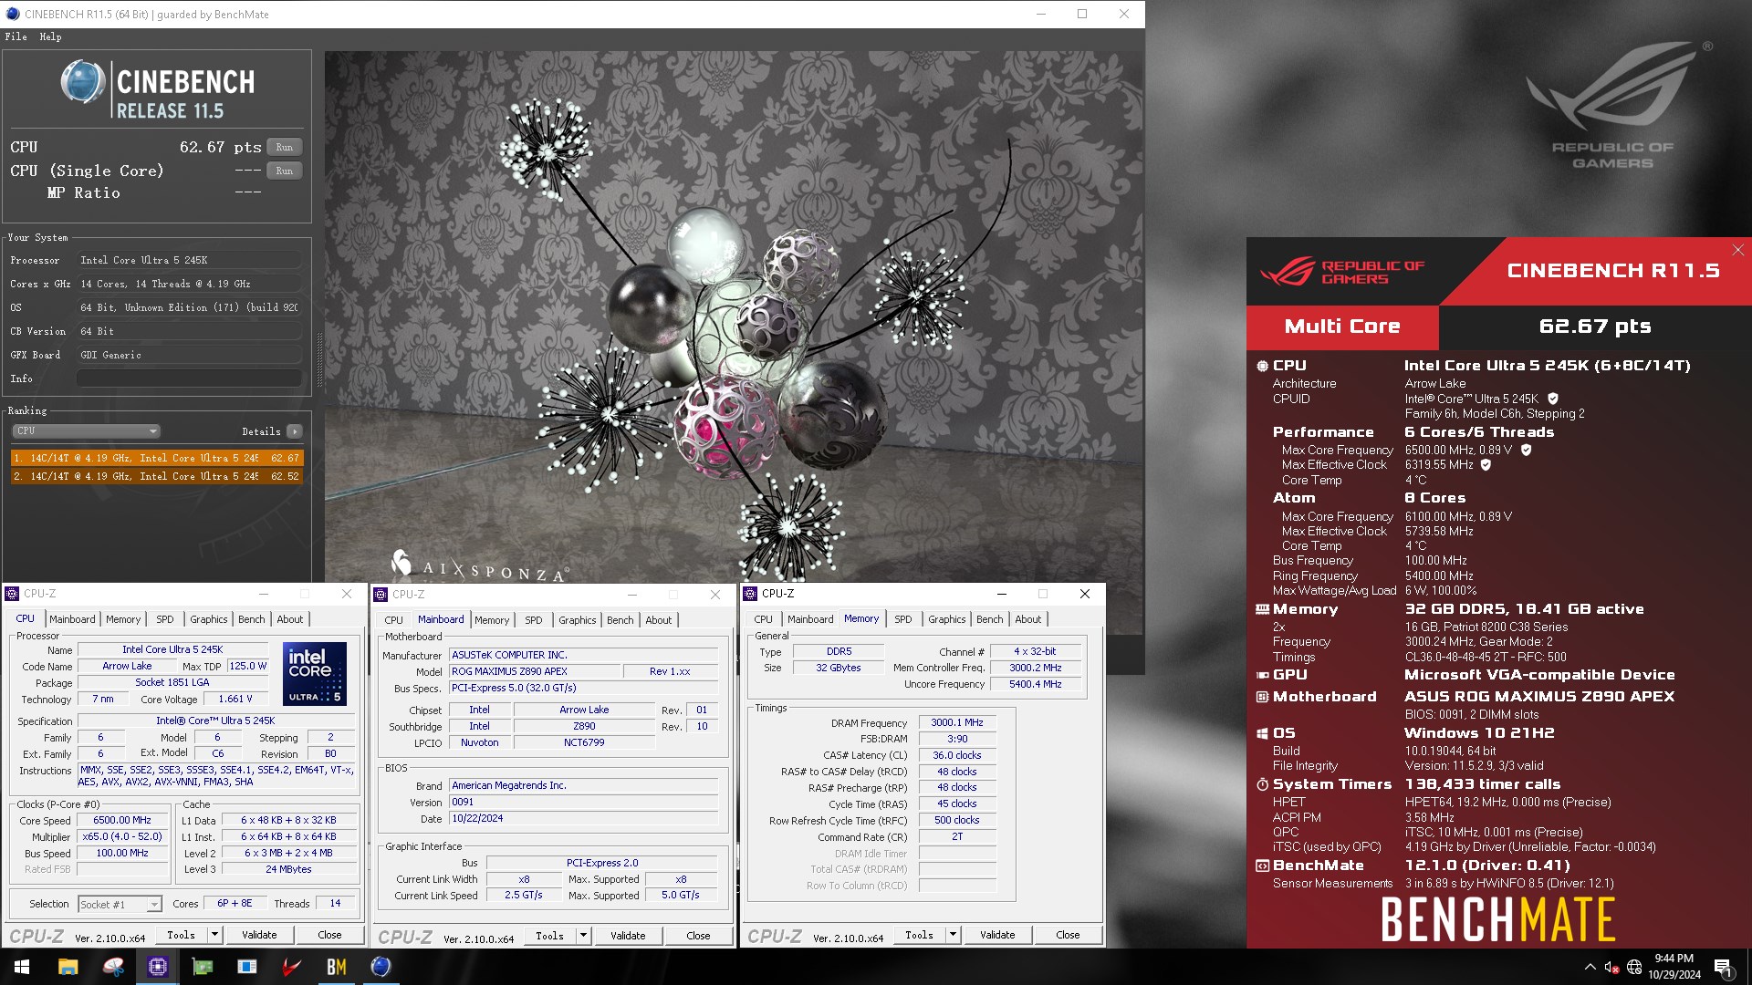This screenshot has height=985, width=1752.
Task: Open the Windows Start menu
Action: (22, 967)
